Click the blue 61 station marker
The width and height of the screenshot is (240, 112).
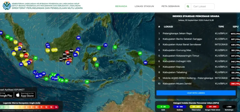pyautogui.click(x=41, y=75)
